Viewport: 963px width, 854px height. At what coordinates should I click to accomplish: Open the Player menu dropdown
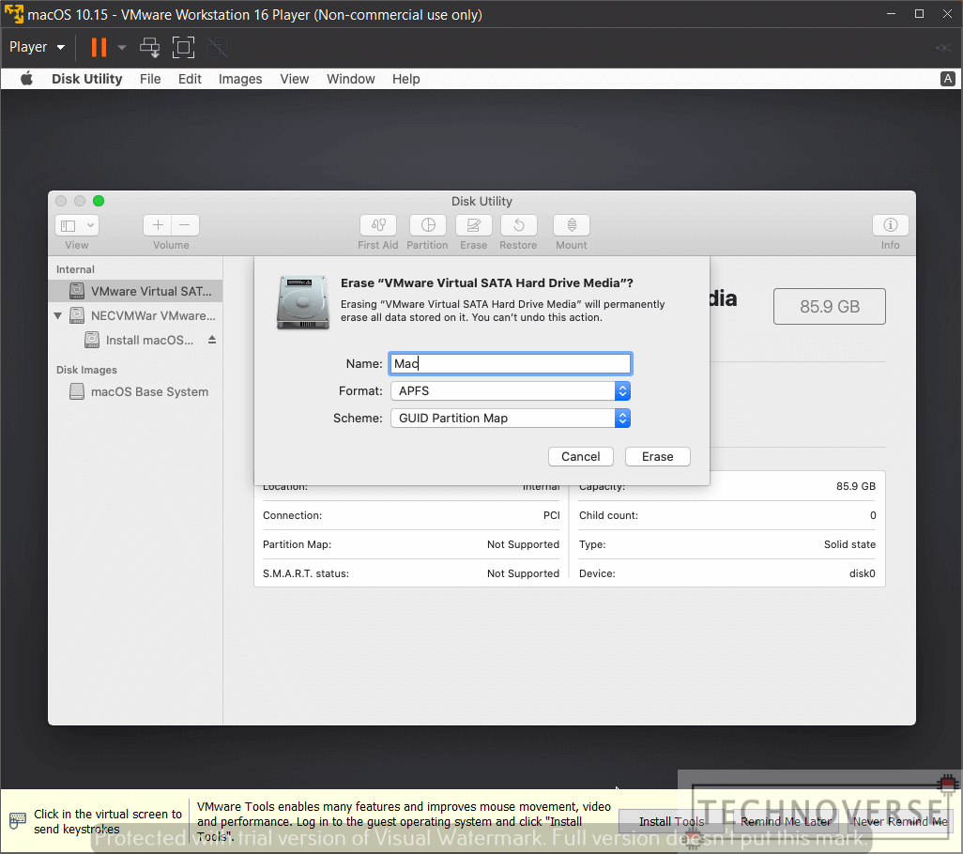(37, 47)
